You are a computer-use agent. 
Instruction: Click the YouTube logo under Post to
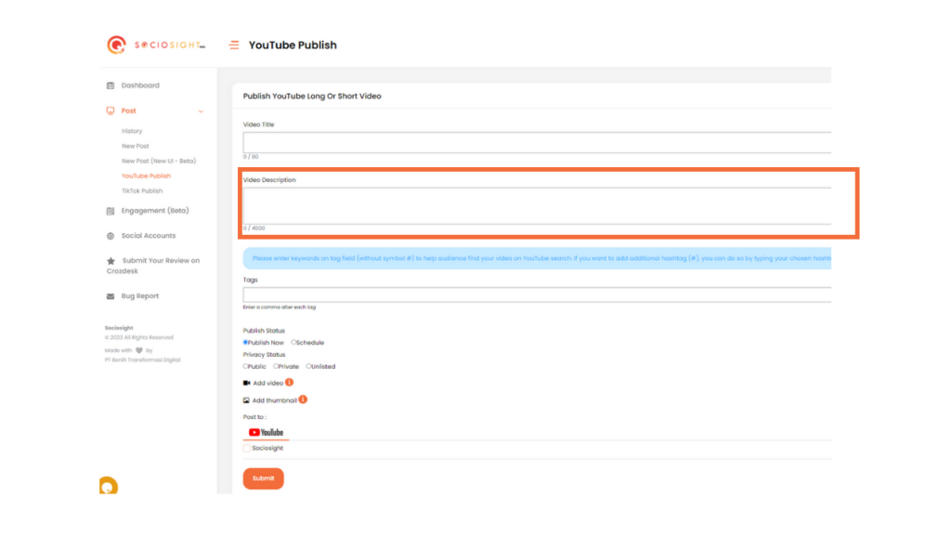[x=267, y=433]
